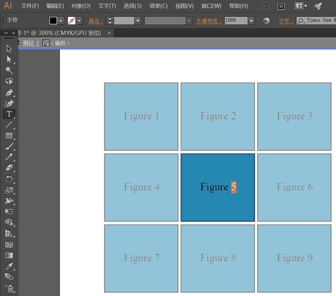Open the 文字(T) menu
The image size is (336, 296).
tap(107, 6)
